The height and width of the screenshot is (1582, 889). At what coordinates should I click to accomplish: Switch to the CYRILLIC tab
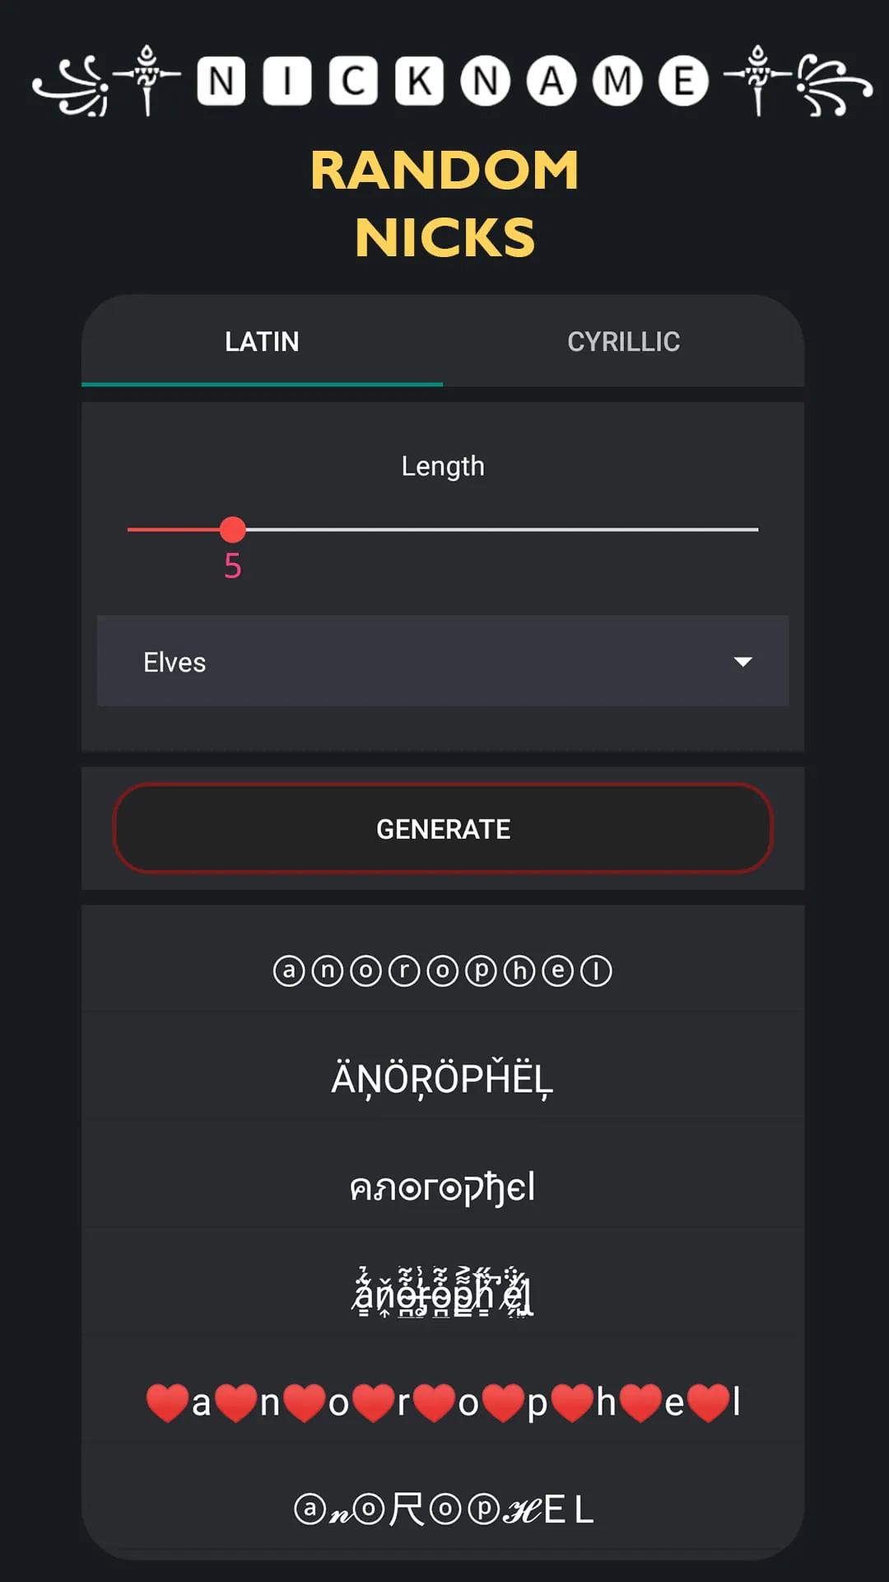(x=624, y=341)
